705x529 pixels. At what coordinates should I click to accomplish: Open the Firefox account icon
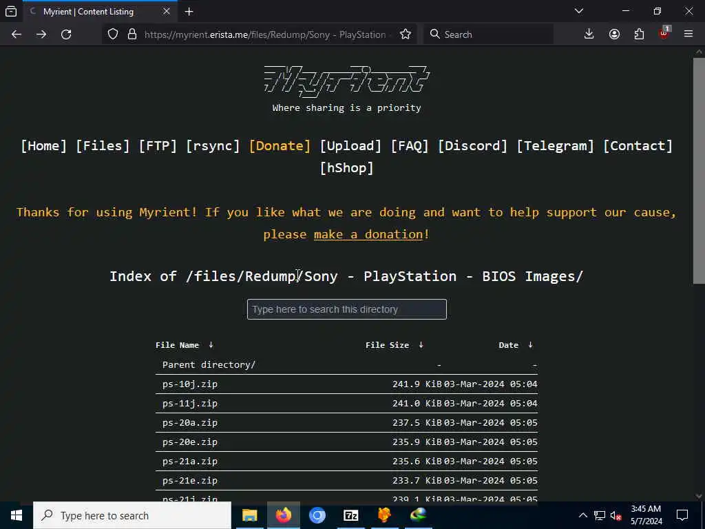pyautogui.click(x=614, y=34)
